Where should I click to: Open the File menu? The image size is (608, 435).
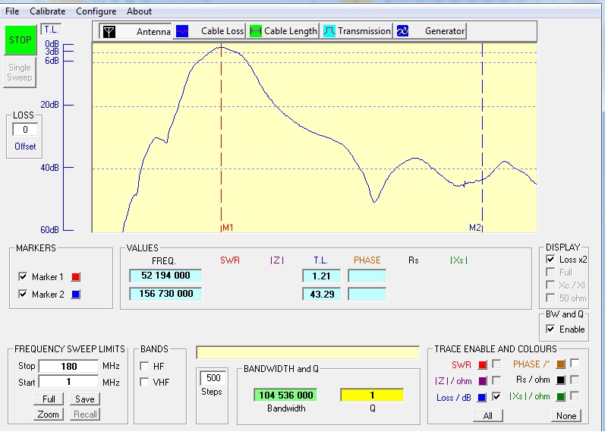[12, 11]
